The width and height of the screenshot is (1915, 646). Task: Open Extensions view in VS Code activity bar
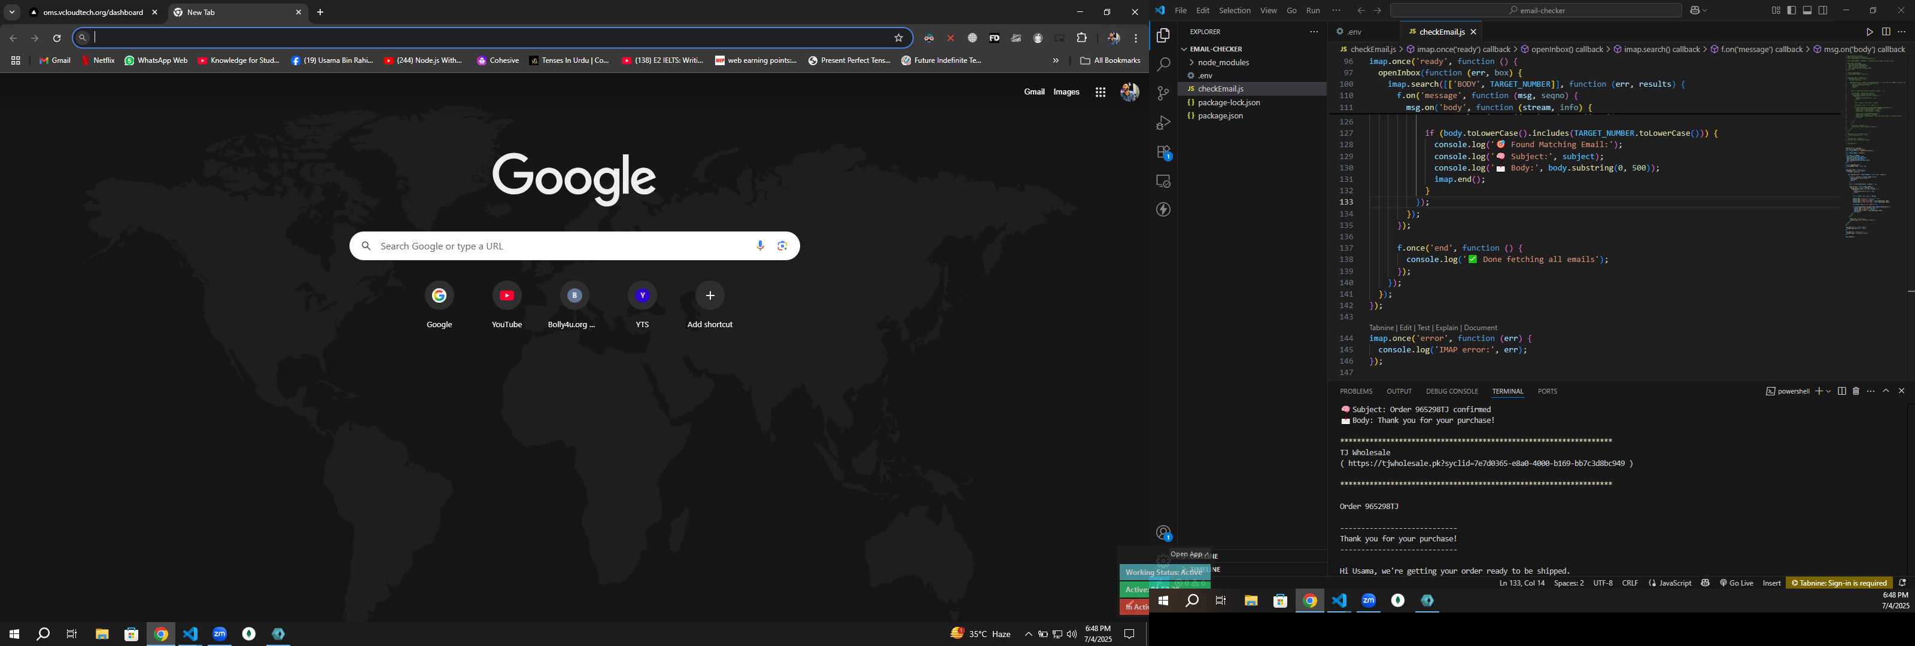[x=1163, y=153]
